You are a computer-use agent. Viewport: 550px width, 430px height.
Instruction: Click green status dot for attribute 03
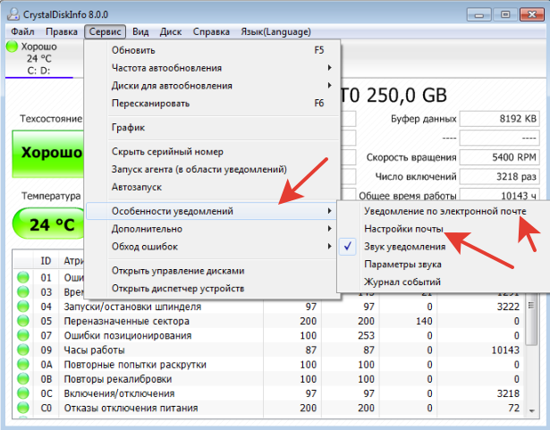point(23,291)
